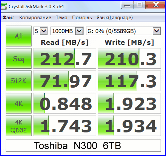The width and height of the screenshot is (166, 156).
Task: Click the Read [MB/s] column header
Action: 64,42
